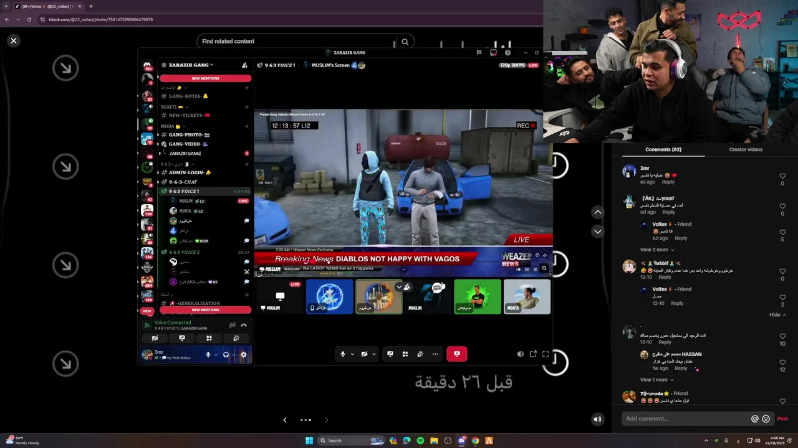The image size is (798, 448).
Task: Like 3mr's comment with the heart
Action: pyautogui.click(x=782, y=176)
